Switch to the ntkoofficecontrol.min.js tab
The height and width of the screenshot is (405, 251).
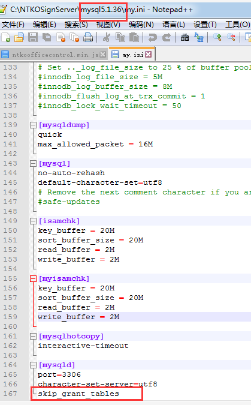[55, 55]
